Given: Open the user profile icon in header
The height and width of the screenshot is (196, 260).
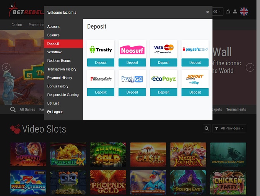Looking at the screenshot, I should [x=235, y=12].
